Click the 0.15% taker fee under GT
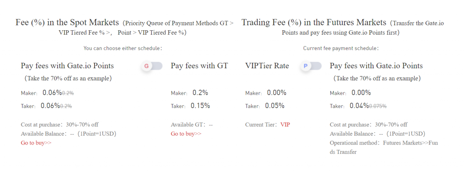This screenshot has width=464, height=172. coord(200,106)
